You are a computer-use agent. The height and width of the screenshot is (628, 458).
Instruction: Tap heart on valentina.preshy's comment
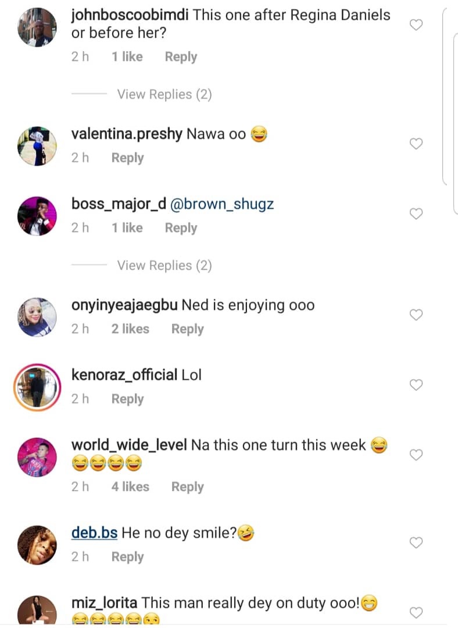[x=416, y=144]
